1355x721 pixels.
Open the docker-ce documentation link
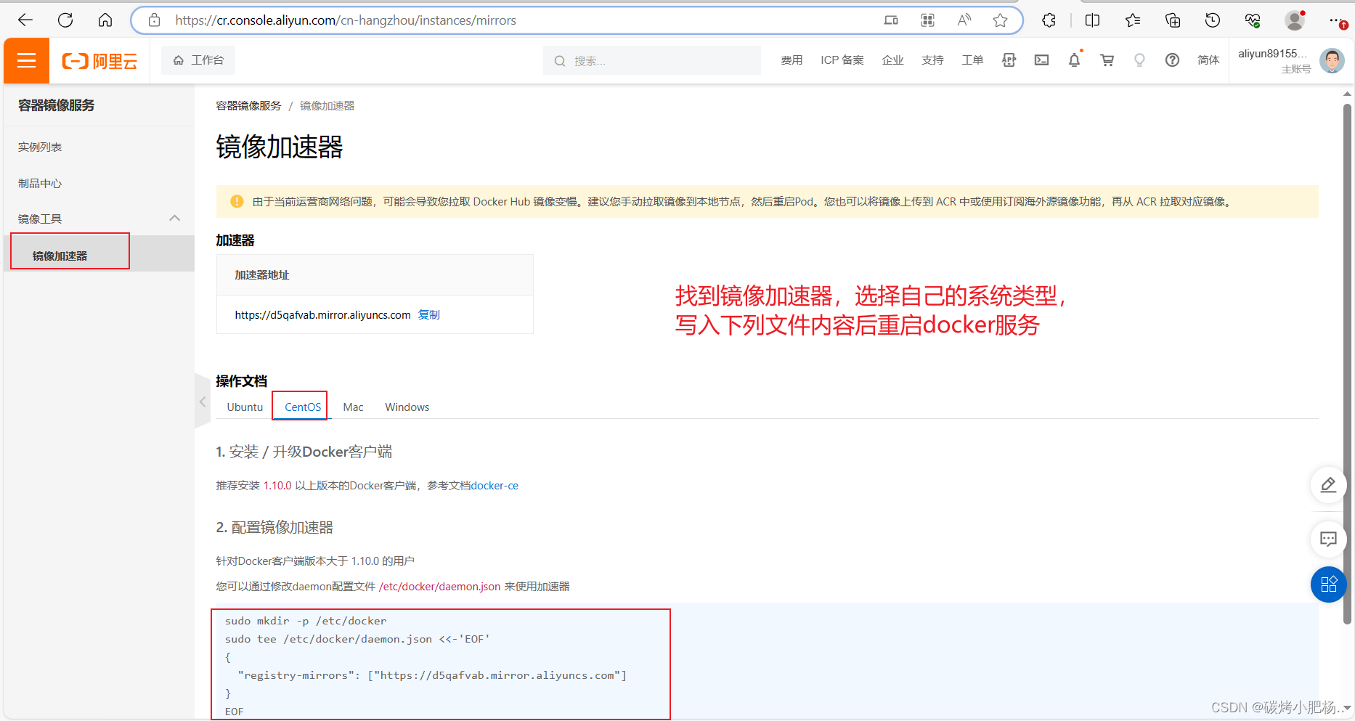(495, 486)
